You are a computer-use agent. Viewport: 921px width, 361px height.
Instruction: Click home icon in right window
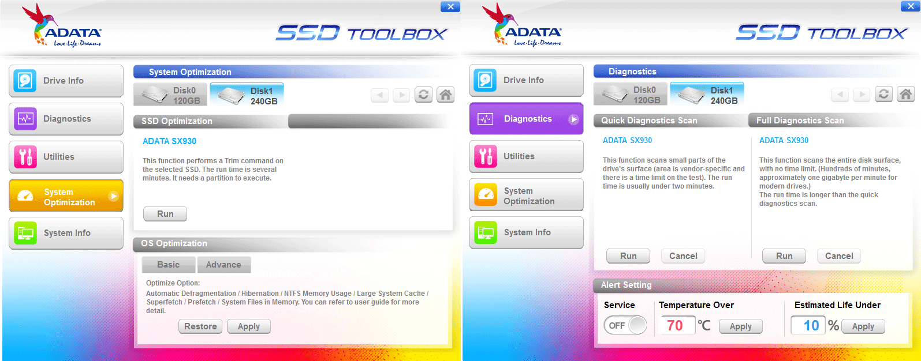pyautogui.click(x=906, y=94)
